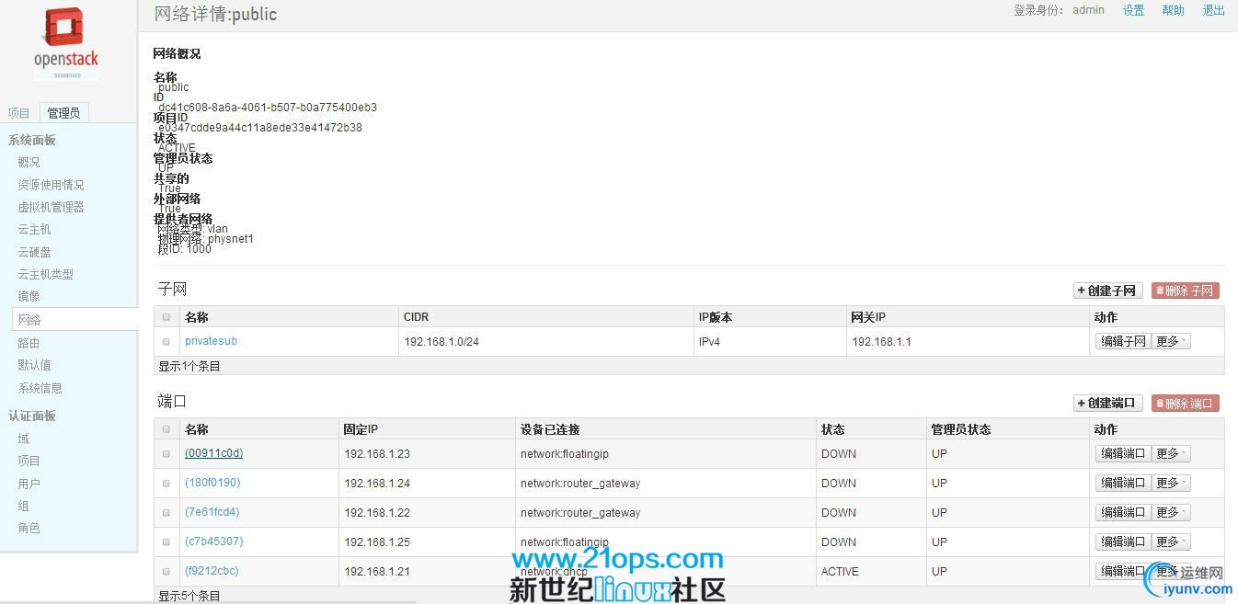Viewport: 1238px width, 604px height.
Task: Open 云主机类型 in sidebar
Action: point(45,274)
